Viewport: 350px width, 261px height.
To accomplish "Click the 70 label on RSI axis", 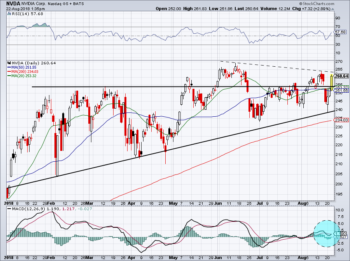I will coord(338,27).
